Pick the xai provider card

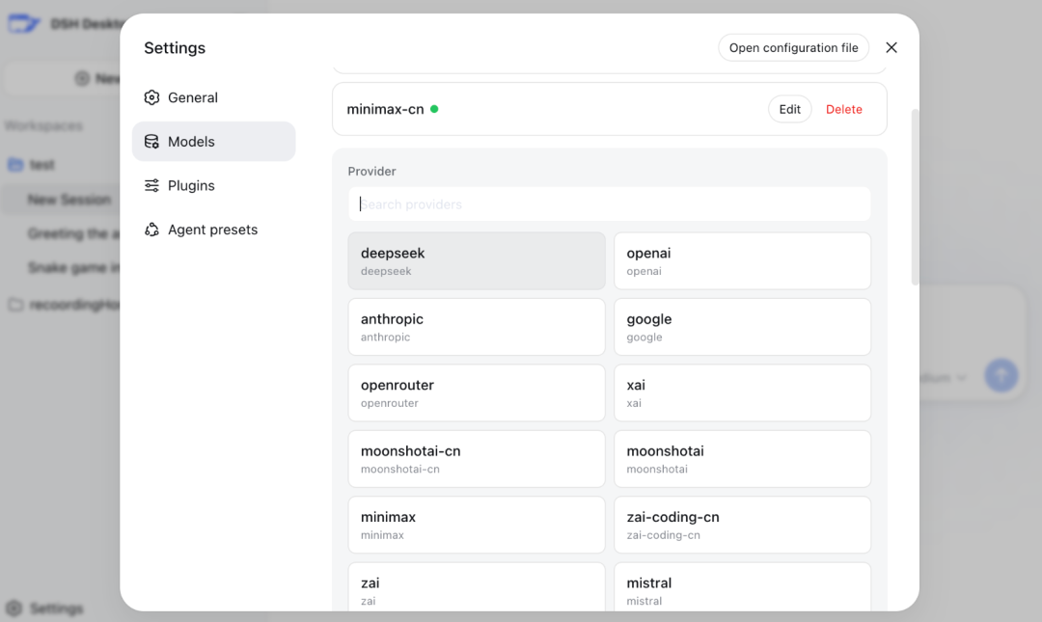coord(742,392)
